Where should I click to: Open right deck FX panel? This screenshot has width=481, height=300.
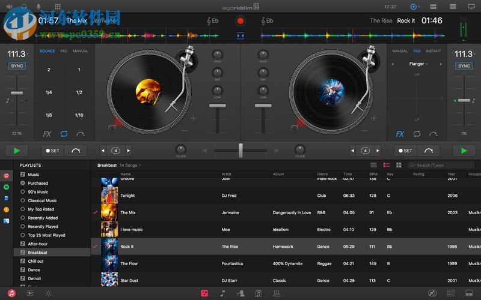[x=400, y=134]
